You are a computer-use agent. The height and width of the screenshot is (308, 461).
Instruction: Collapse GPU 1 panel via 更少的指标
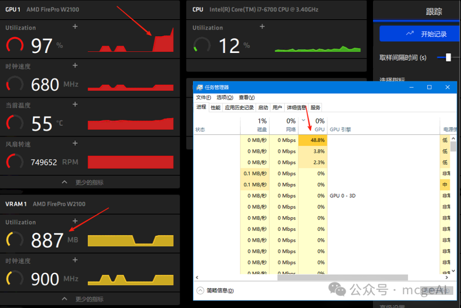tap(83, 182)
